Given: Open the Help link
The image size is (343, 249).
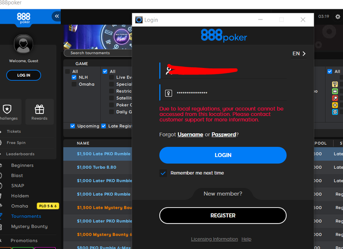Looking at the screenshot, I should point(246,239).
